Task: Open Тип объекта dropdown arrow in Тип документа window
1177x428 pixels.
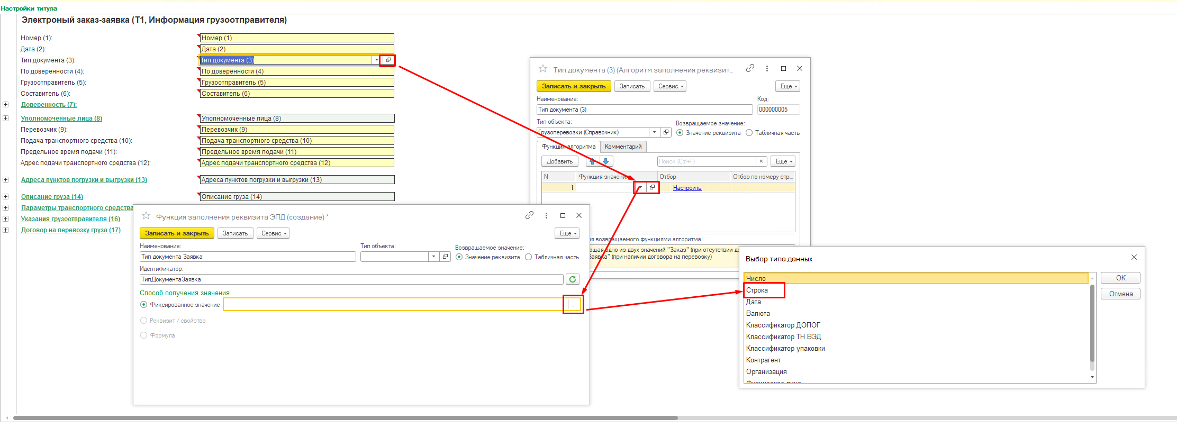Action: [x=654, y=132]
